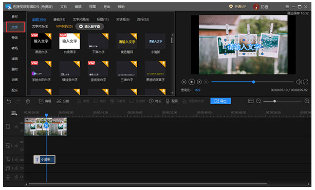Viewport: 315px width, 190px height.
Task: Zoom out the timeline with minus magnifier
Action: pyautogui.click(x=258, y=101)
